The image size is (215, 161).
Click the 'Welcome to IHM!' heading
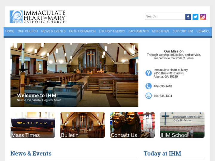tap(37, 95)
